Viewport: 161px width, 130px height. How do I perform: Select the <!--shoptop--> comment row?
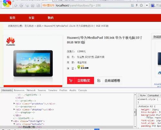click(25, 112)
